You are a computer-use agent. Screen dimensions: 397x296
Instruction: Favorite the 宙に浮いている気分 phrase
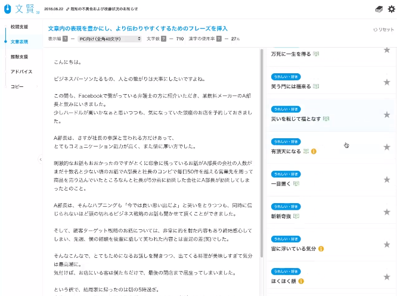click(x=387, y=245)
